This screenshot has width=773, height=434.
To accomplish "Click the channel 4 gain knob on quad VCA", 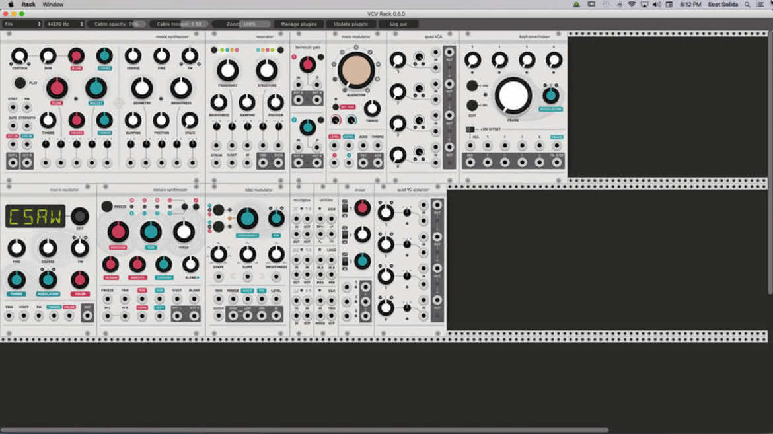I will (x=398, y=155).
